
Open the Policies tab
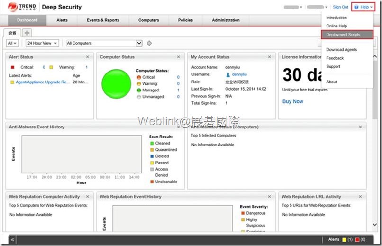185,20
